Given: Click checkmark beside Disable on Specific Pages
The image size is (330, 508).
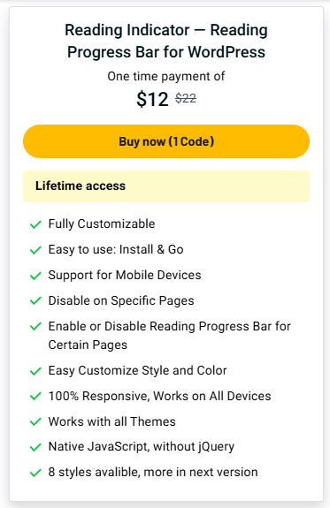Looking at the screenshot, I should pyautogui.click(x=35, y=301).
